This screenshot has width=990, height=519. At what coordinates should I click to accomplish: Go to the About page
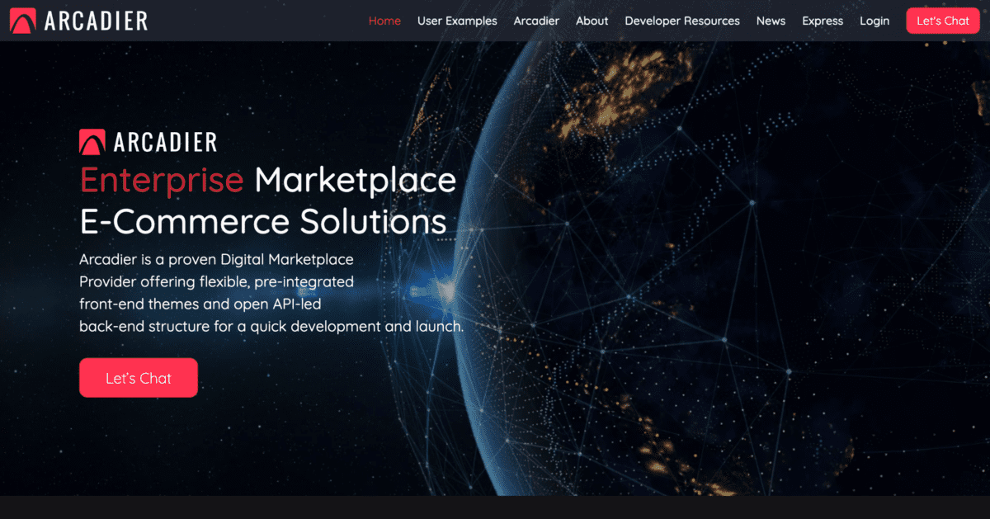pos(592,21)
